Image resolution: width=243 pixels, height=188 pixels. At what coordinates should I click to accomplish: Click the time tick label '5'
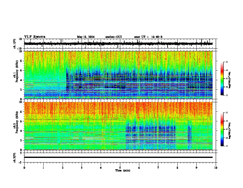[x=120, y=168]
